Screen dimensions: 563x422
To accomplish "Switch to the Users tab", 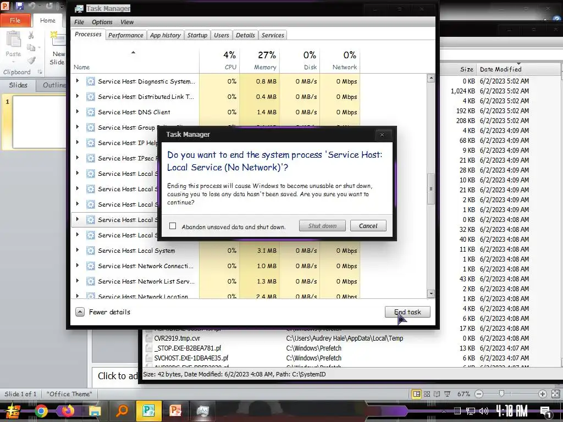I will (x=221, y=35).
